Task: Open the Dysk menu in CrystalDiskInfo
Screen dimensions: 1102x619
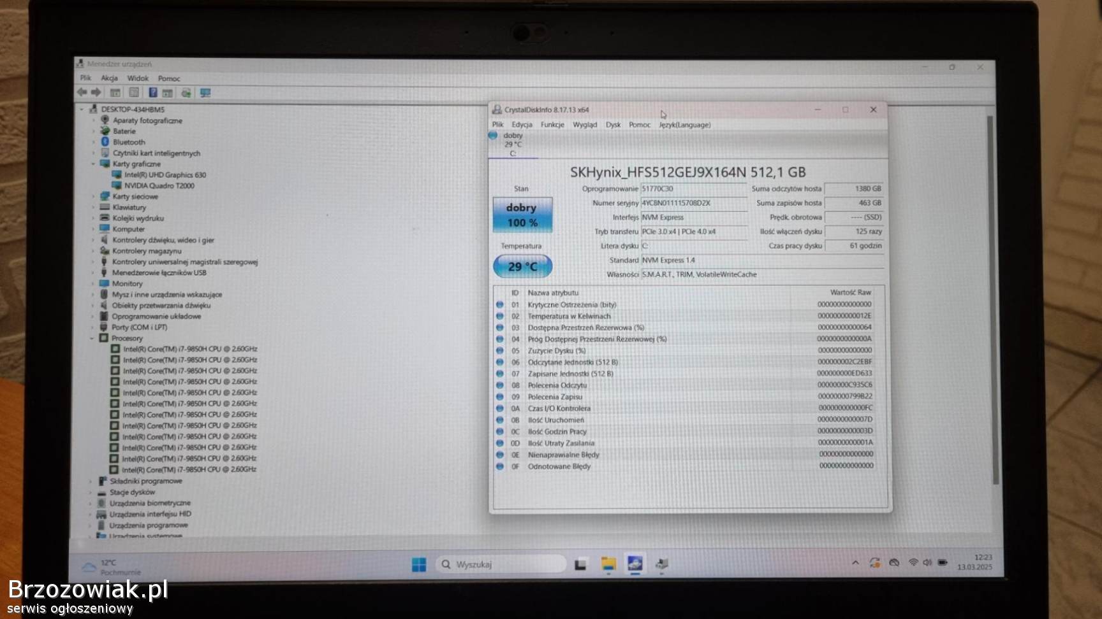Action: pos(613,125)
